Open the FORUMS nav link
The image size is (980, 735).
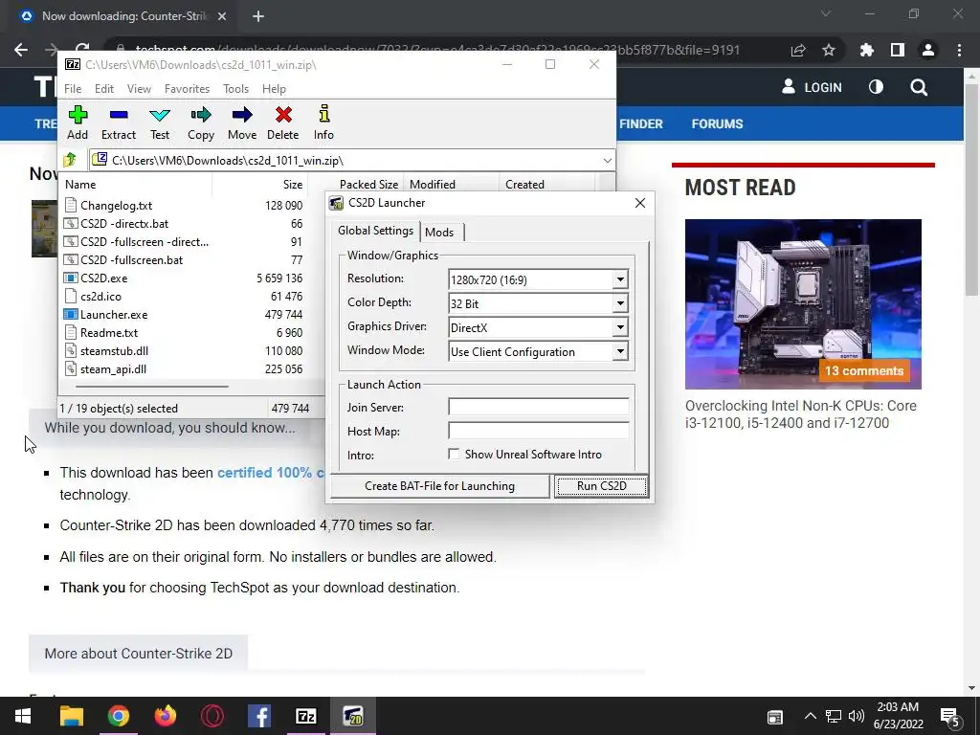[x=717, y=123]
